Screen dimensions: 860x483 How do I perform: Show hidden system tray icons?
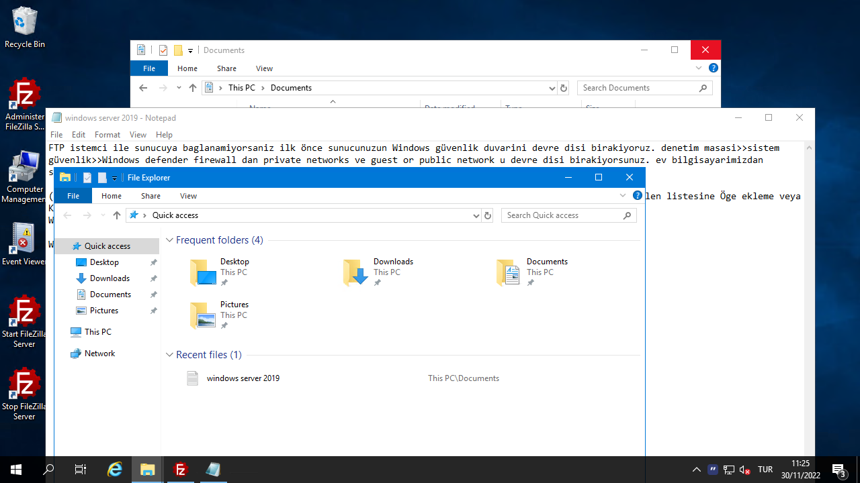[x=697, y=470]
